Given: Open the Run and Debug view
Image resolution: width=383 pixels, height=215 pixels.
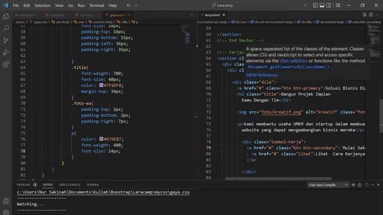Looking at the screenshot, I should pyautogui.click(x=6, y=53).
